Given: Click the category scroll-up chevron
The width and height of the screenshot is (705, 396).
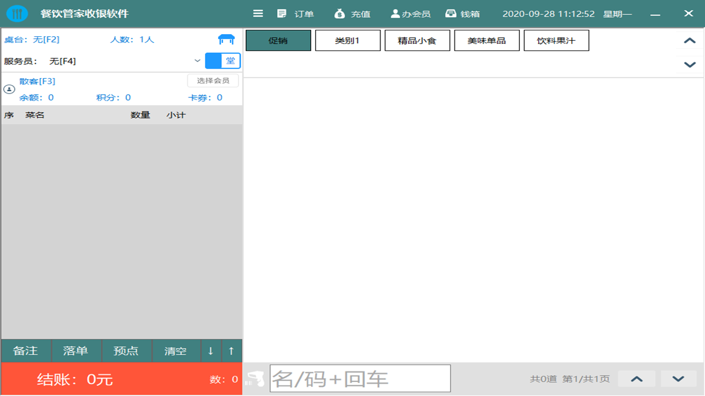Looking at the screenshot, I should [690, 41].
